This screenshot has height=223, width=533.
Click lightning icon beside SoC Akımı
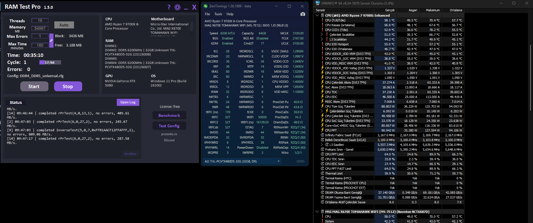tap(323, 87)
